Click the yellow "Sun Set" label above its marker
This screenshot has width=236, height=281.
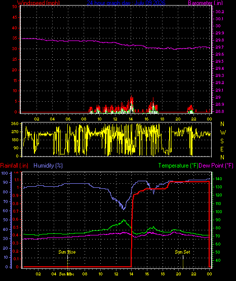pos(182,252)
